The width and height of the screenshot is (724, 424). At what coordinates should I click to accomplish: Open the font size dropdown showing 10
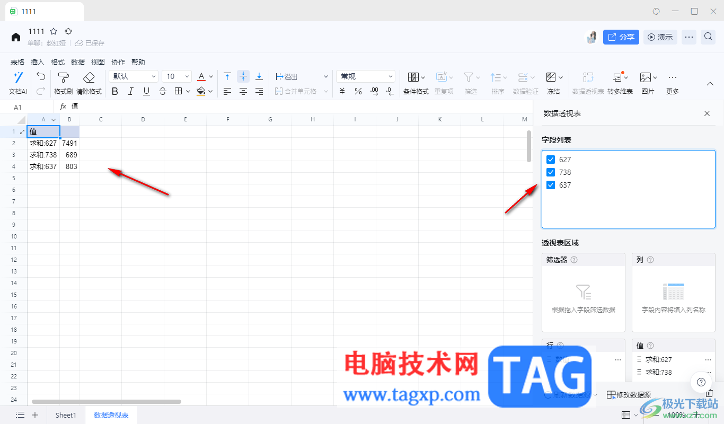point(176,77)
